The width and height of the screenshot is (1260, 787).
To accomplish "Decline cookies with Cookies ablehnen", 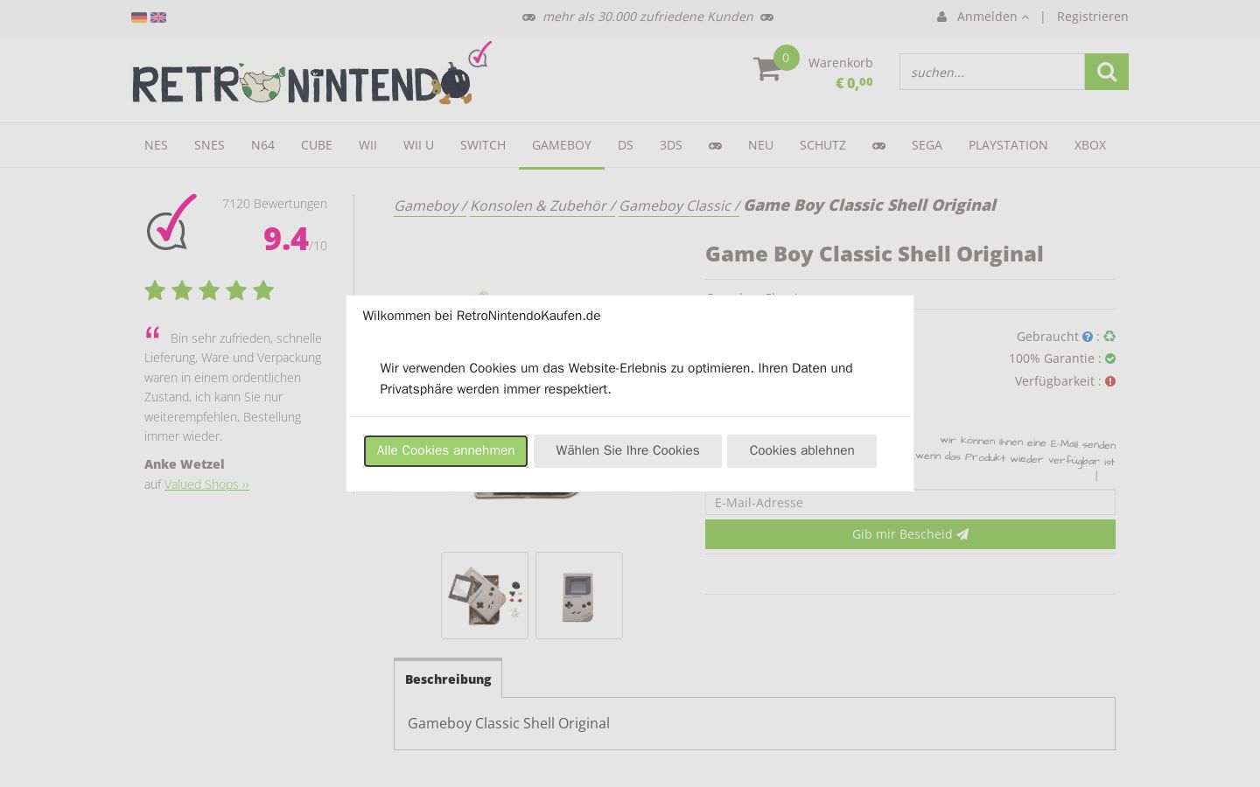I will click(x=801, y=451).
